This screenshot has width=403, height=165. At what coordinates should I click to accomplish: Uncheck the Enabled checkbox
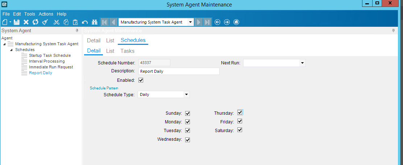click(141, 80)
